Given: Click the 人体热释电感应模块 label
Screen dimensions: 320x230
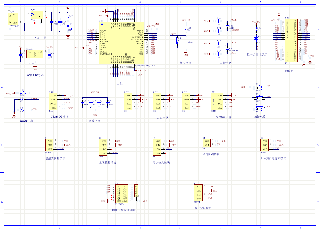Looking at the screenshot, I should [x=273, y=158].
